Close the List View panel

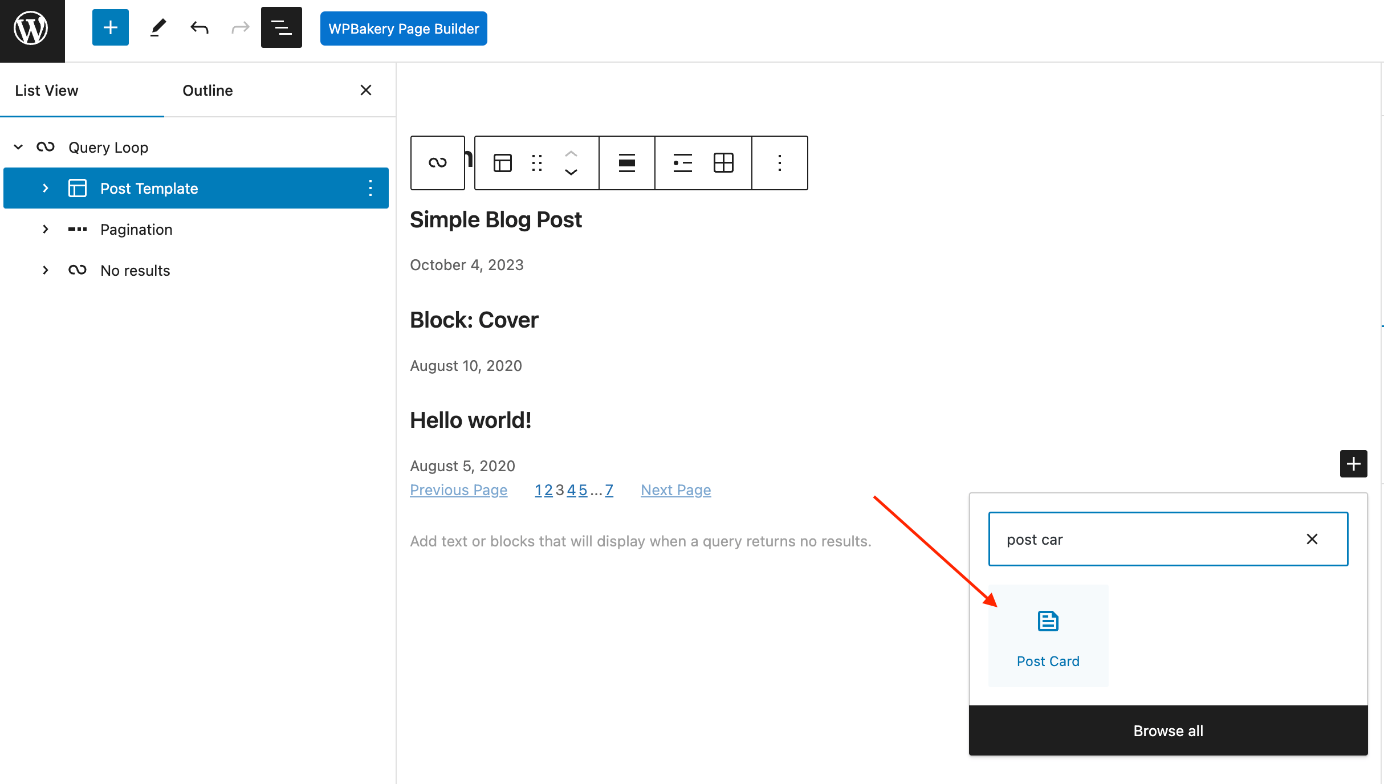[366, 90]
